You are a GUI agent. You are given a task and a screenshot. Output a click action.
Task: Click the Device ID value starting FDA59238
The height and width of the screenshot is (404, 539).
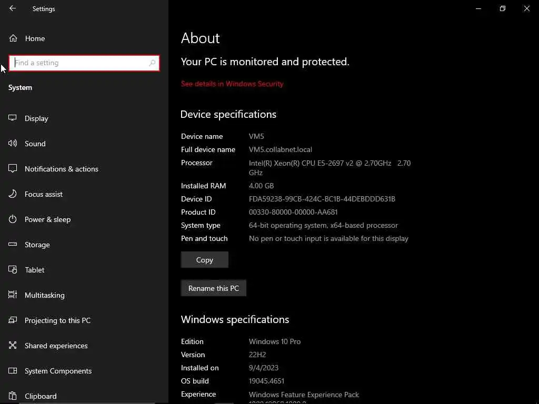pos(322,199)
